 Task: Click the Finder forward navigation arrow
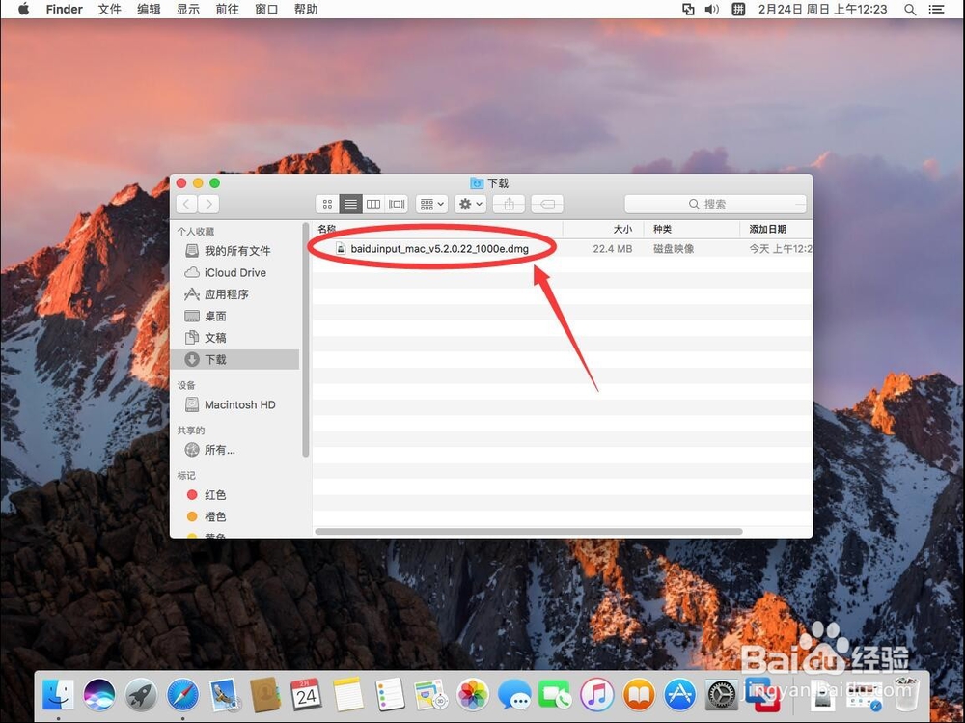pyautogui.click(x=208, y=204)
